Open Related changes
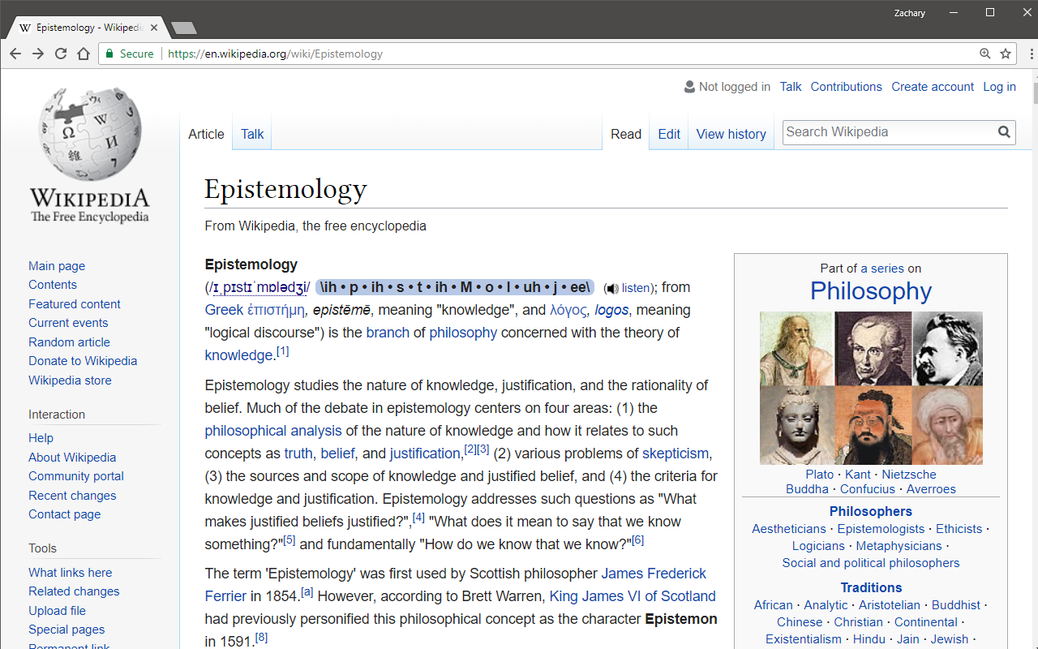Image resolution: width=1038 pixels, height=649 pixels. coord(74,591)
